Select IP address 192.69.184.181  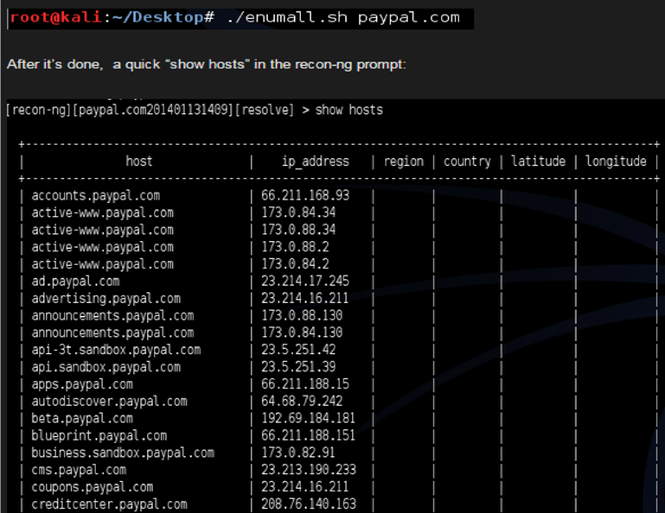[308, 418]
